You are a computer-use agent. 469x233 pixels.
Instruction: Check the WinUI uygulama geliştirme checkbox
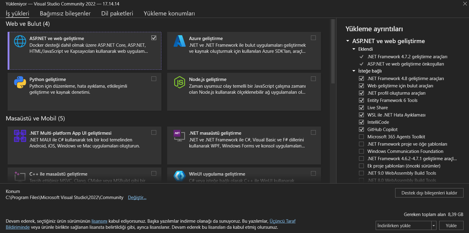click(313, 173)
